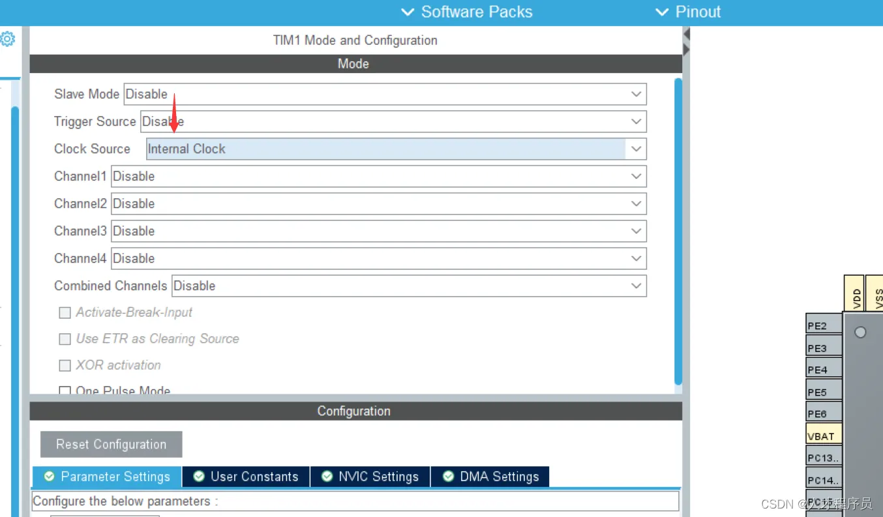
Task: Switch to Parameter Settings tab
Action: (x=107, y=477)
